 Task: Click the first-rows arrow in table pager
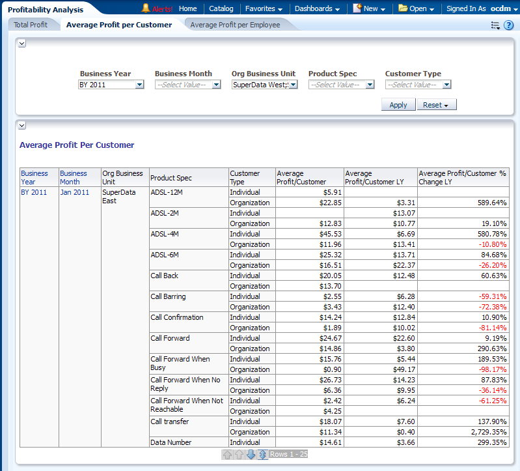[x=227, y=454]
